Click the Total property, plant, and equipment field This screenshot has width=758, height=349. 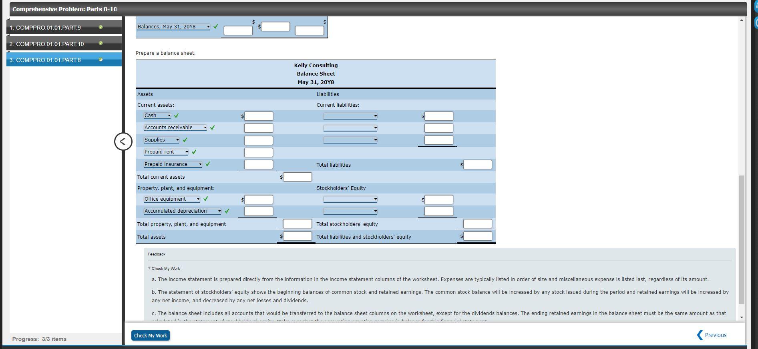pyautogui.click(x=298, y=224)
